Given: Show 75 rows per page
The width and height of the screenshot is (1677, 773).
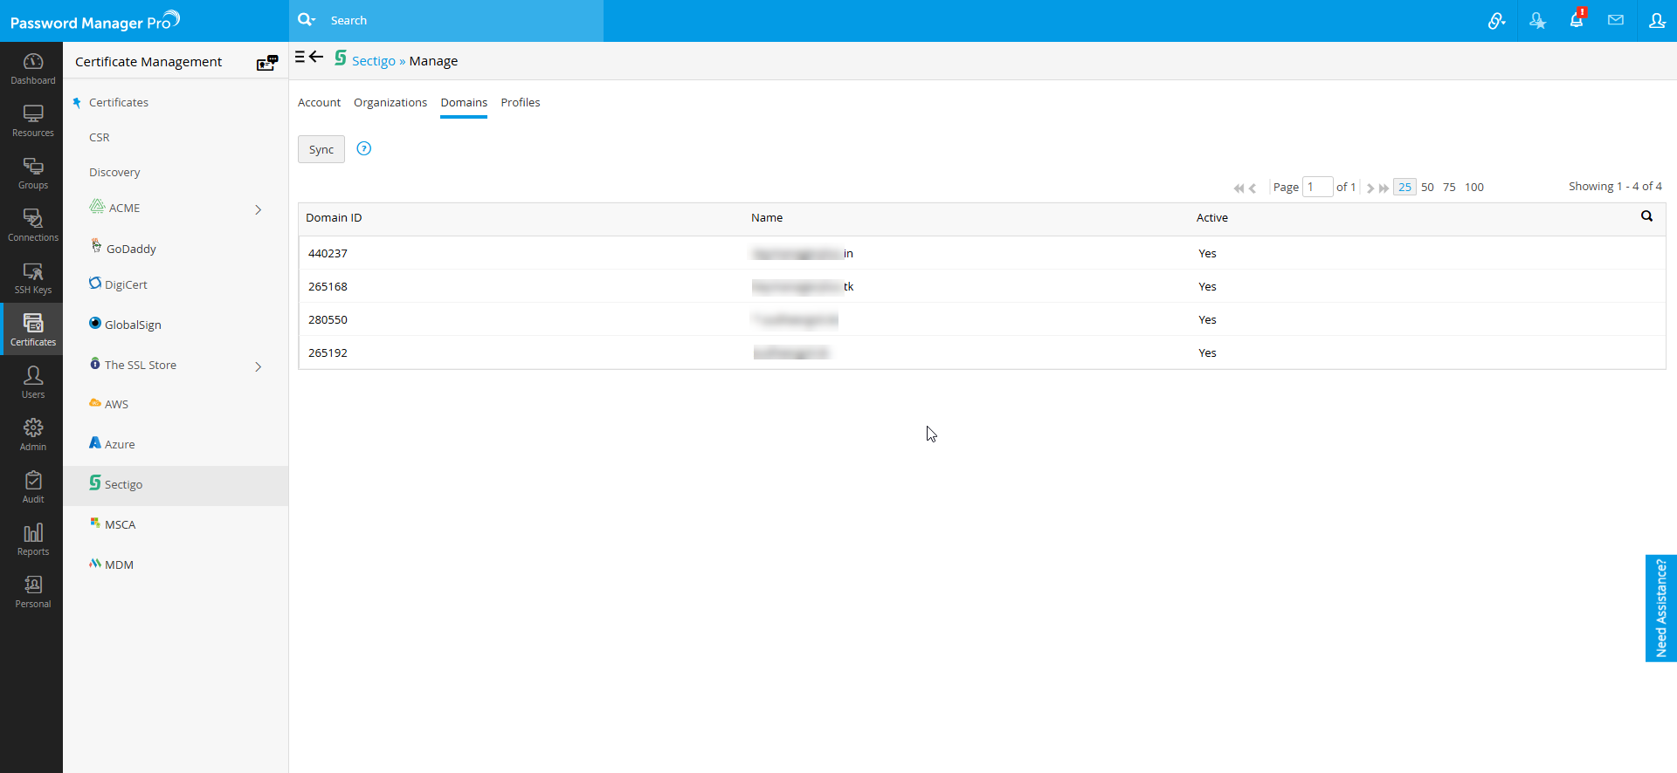Looking at the screenshot, I should tap(1449, 188).
